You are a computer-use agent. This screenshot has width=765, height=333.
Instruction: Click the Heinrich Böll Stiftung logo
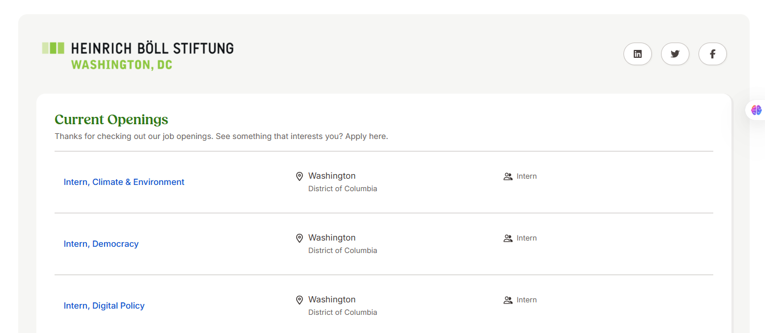tap(138, 56)
